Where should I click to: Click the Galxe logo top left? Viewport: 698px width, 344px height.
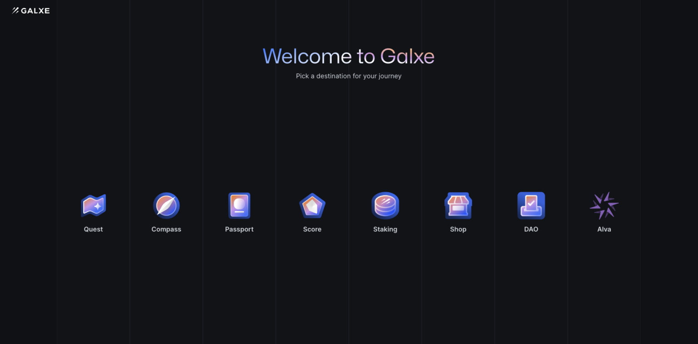coord(30,10)
